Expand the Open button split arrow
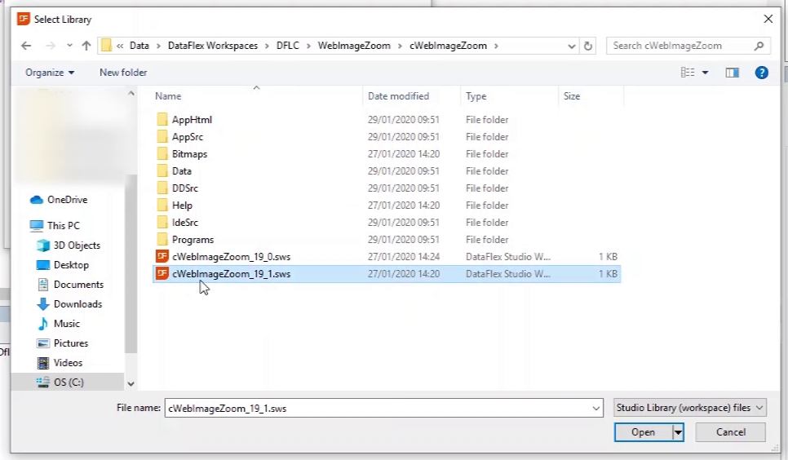Image resolution: width=788 pixels, height=460 pixels. (677, 432)
